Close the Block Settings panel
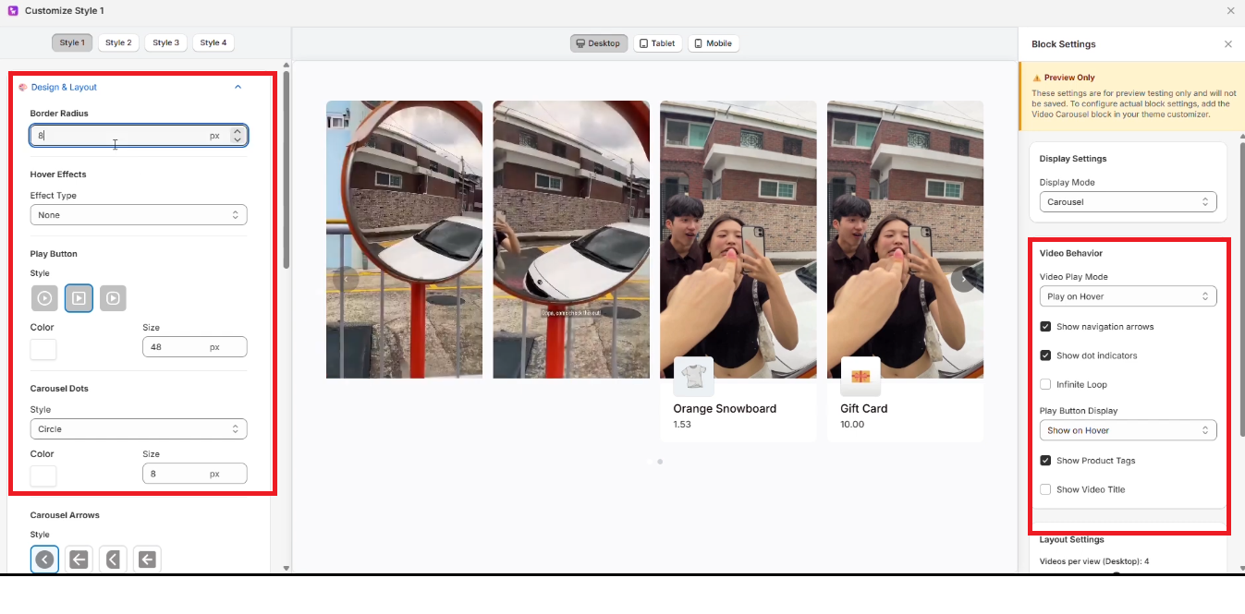 1227,44
